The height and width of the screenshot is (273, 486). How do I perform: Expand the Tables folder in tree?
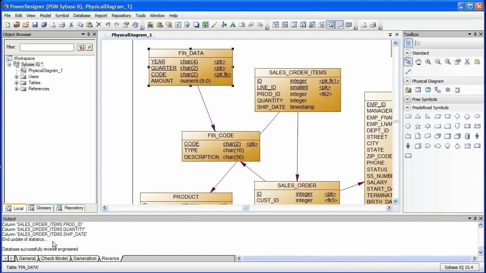pyautogui.click(x=16, y=83)
